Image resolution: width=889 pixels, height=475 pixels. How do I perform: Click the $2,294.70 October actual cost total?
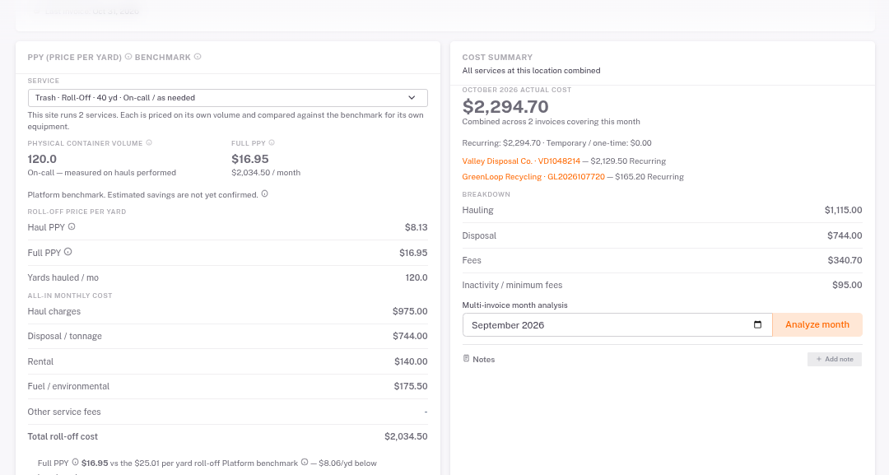[505, 106]
